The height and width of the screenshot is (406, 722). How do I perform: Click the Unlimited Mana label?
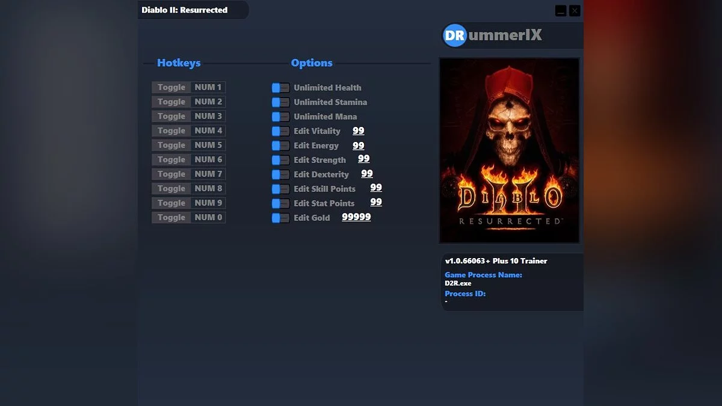[x=326, y=117]
